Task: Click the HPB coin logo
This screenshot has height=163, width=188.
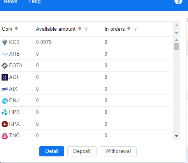Action: (5, 112)
